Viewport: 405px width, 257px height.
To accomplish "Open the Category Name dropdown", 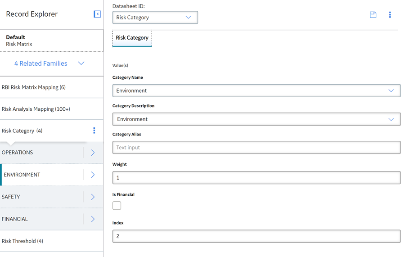I will point(256,90).
